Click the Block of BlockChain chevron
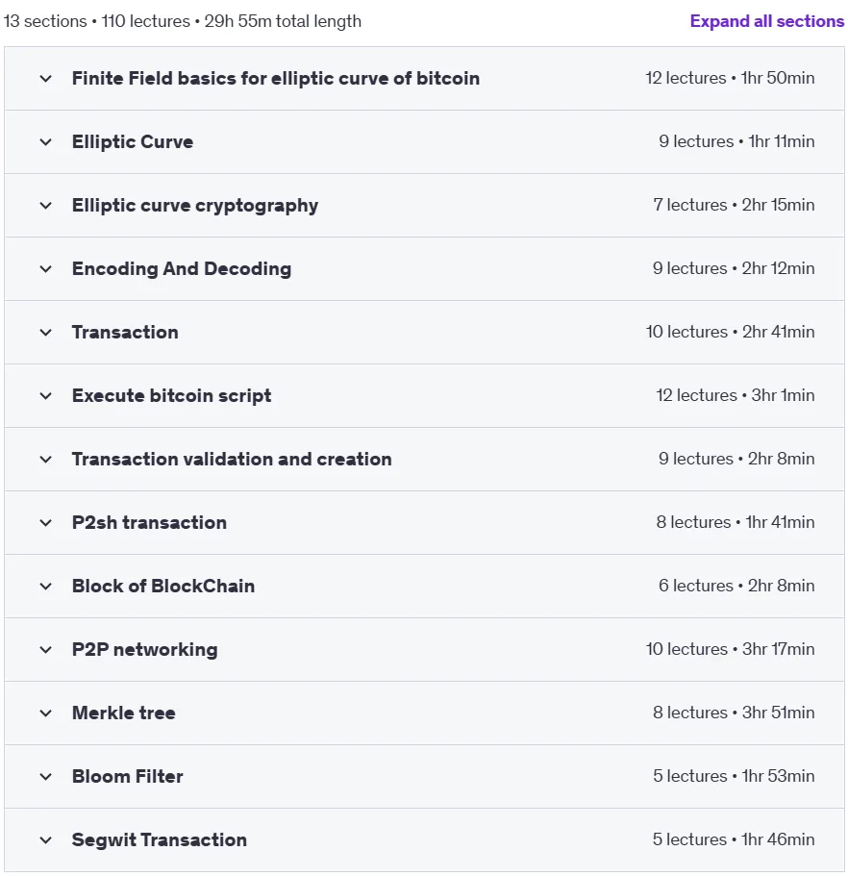Viewport: 848px width, 876px height. 46,587
